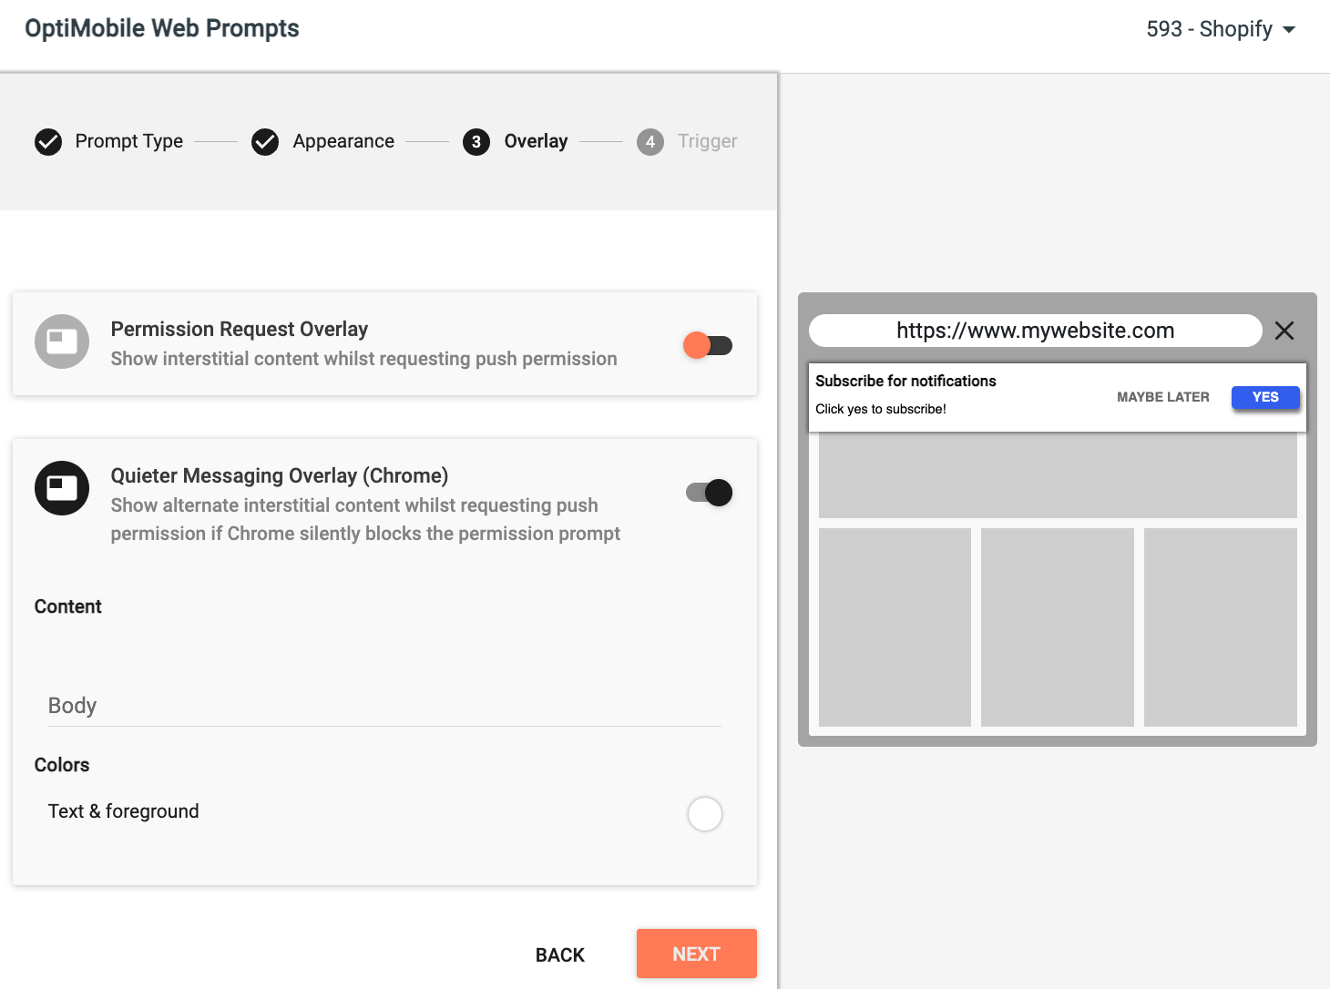
Task: Click the orange NEXT button
Action: click(697, 953)
